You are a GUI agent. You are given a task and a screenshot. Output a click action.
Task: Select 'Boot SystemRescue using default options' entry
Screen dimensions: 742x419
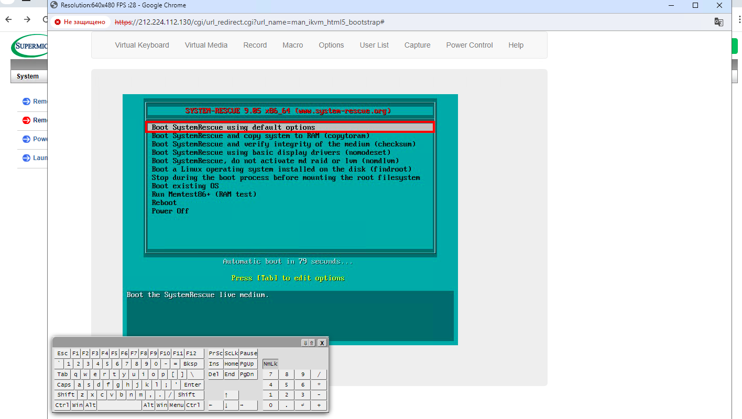290,127
